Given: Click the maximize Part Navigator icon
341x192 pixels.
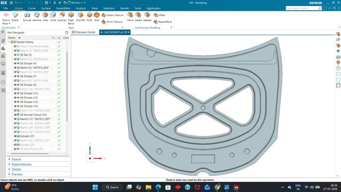Looking at the screenshot, I should pyautogui.click(x=67, y=33).
